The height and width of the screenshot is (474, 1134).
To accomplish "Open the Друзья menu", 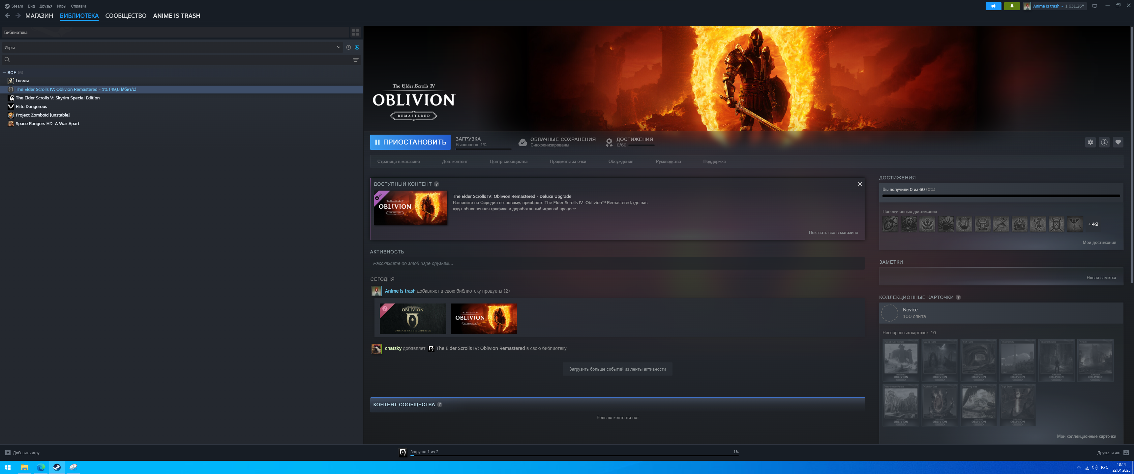I will click(45, 6).
